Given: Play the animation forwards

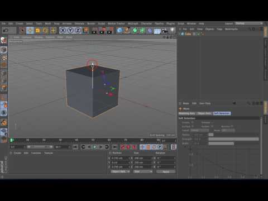Looking at the screenshot, I should coord(95,147).
